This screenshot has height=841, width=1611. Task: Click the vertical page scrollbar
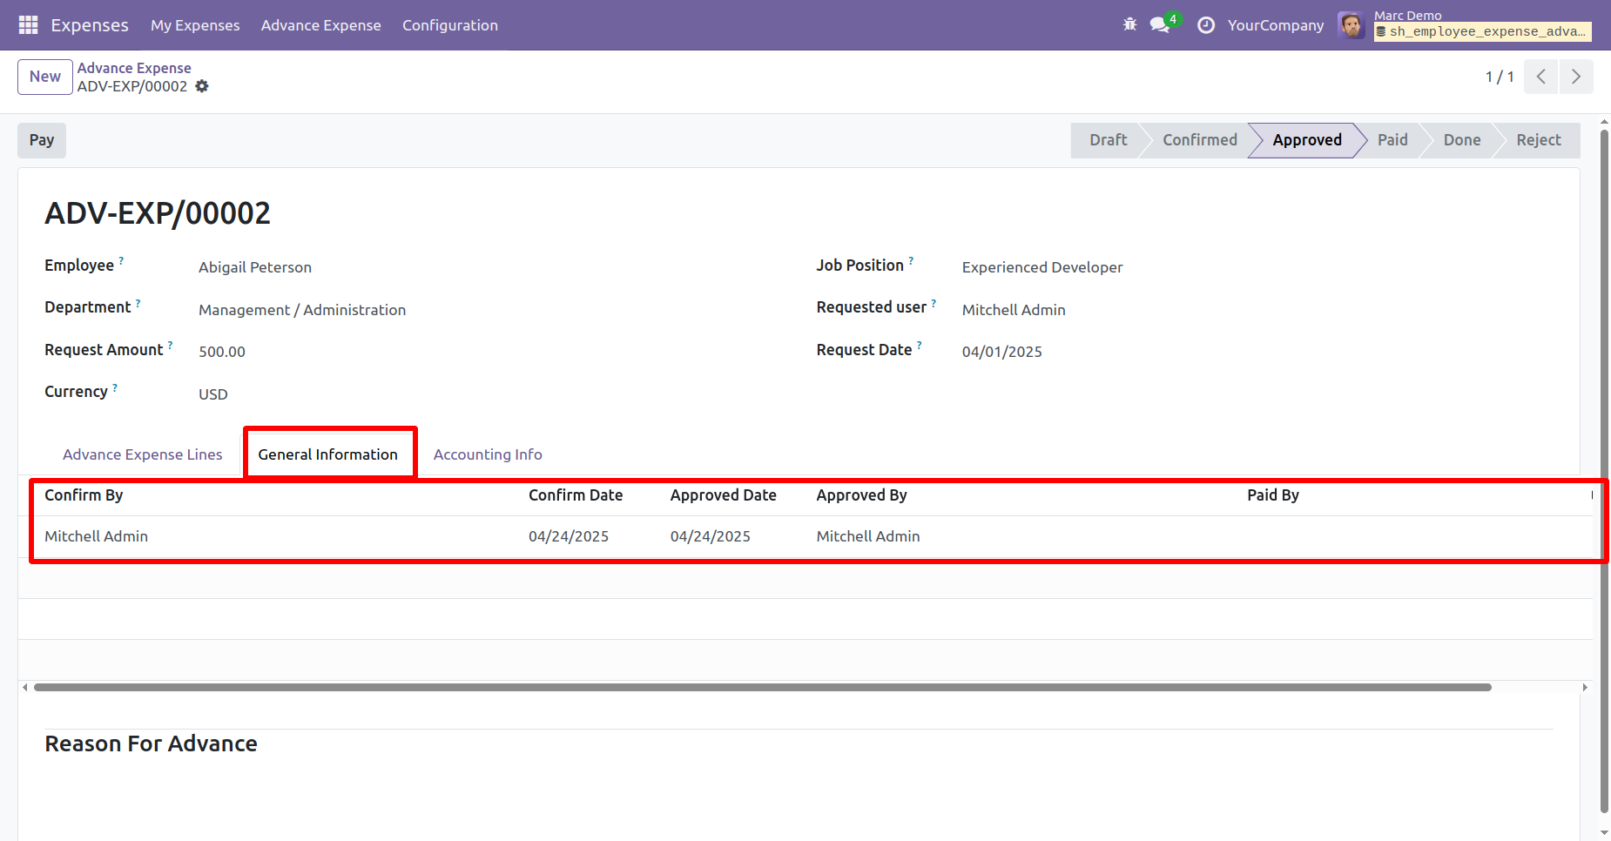coord(1604,470)
